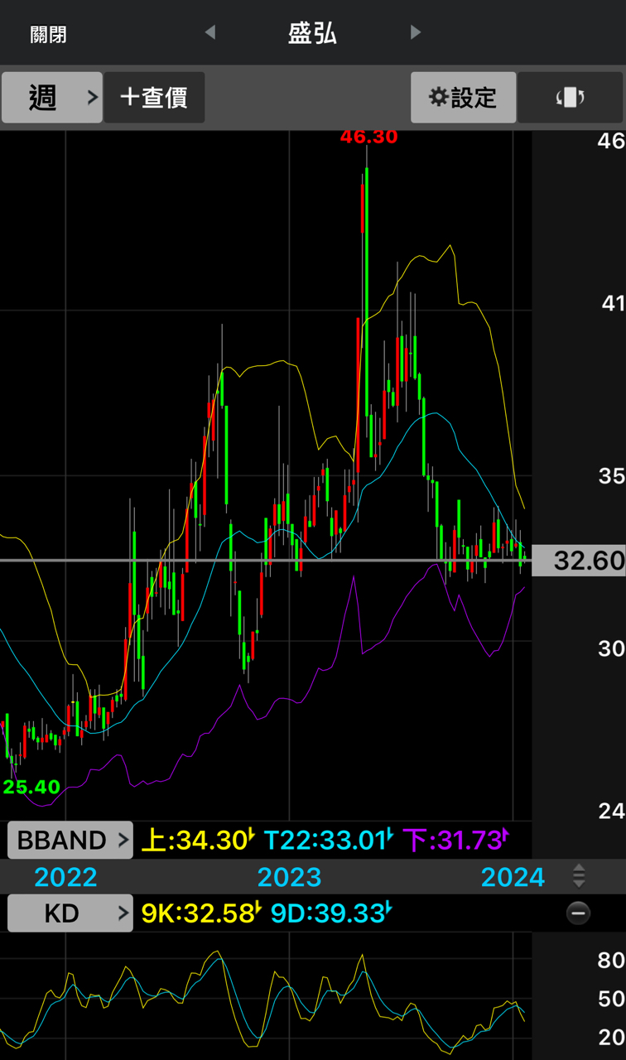626x1060 pixels.
Task: Click the up/down resize arrows by the year axis
Action: pyautogui.click(x=579, y=876)
